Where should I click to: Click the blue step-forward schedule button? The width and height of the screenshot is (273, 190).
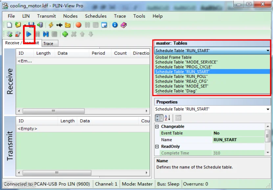(46, 34)
